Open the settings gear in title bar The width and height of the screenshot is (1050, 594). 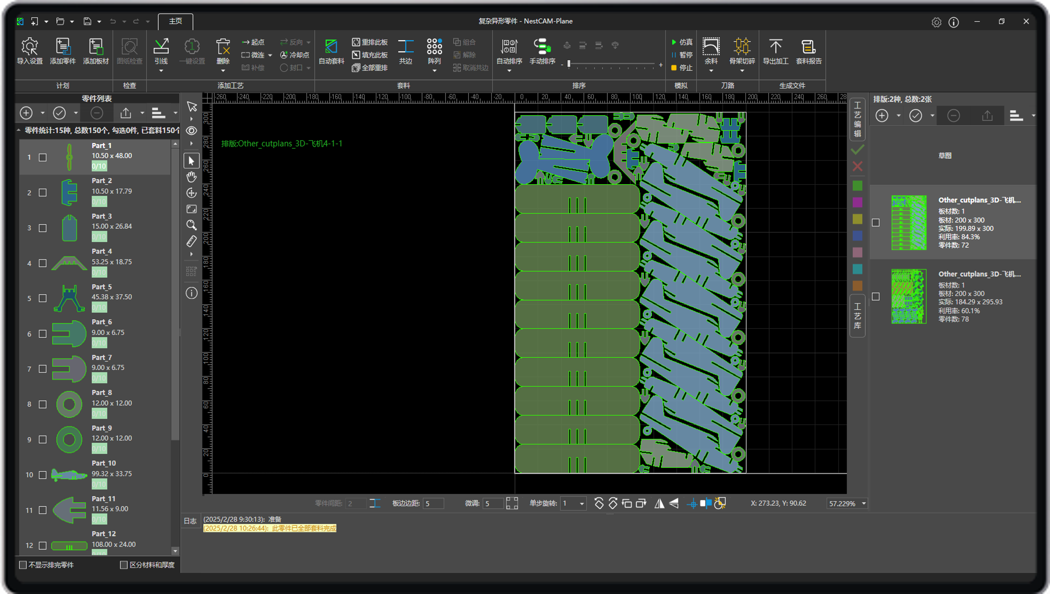point(936,22)
